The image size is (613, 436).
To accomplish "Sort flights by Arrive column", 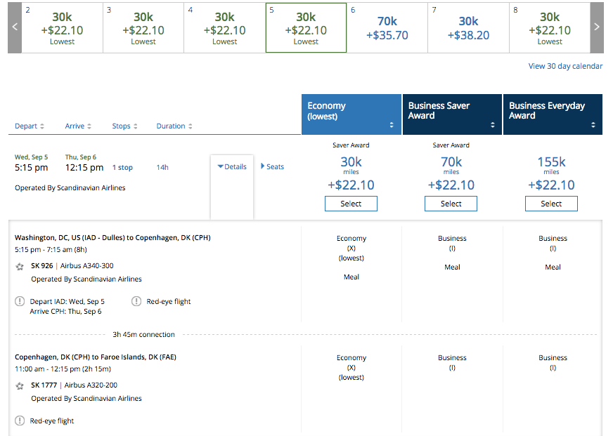I will [79, 126].
